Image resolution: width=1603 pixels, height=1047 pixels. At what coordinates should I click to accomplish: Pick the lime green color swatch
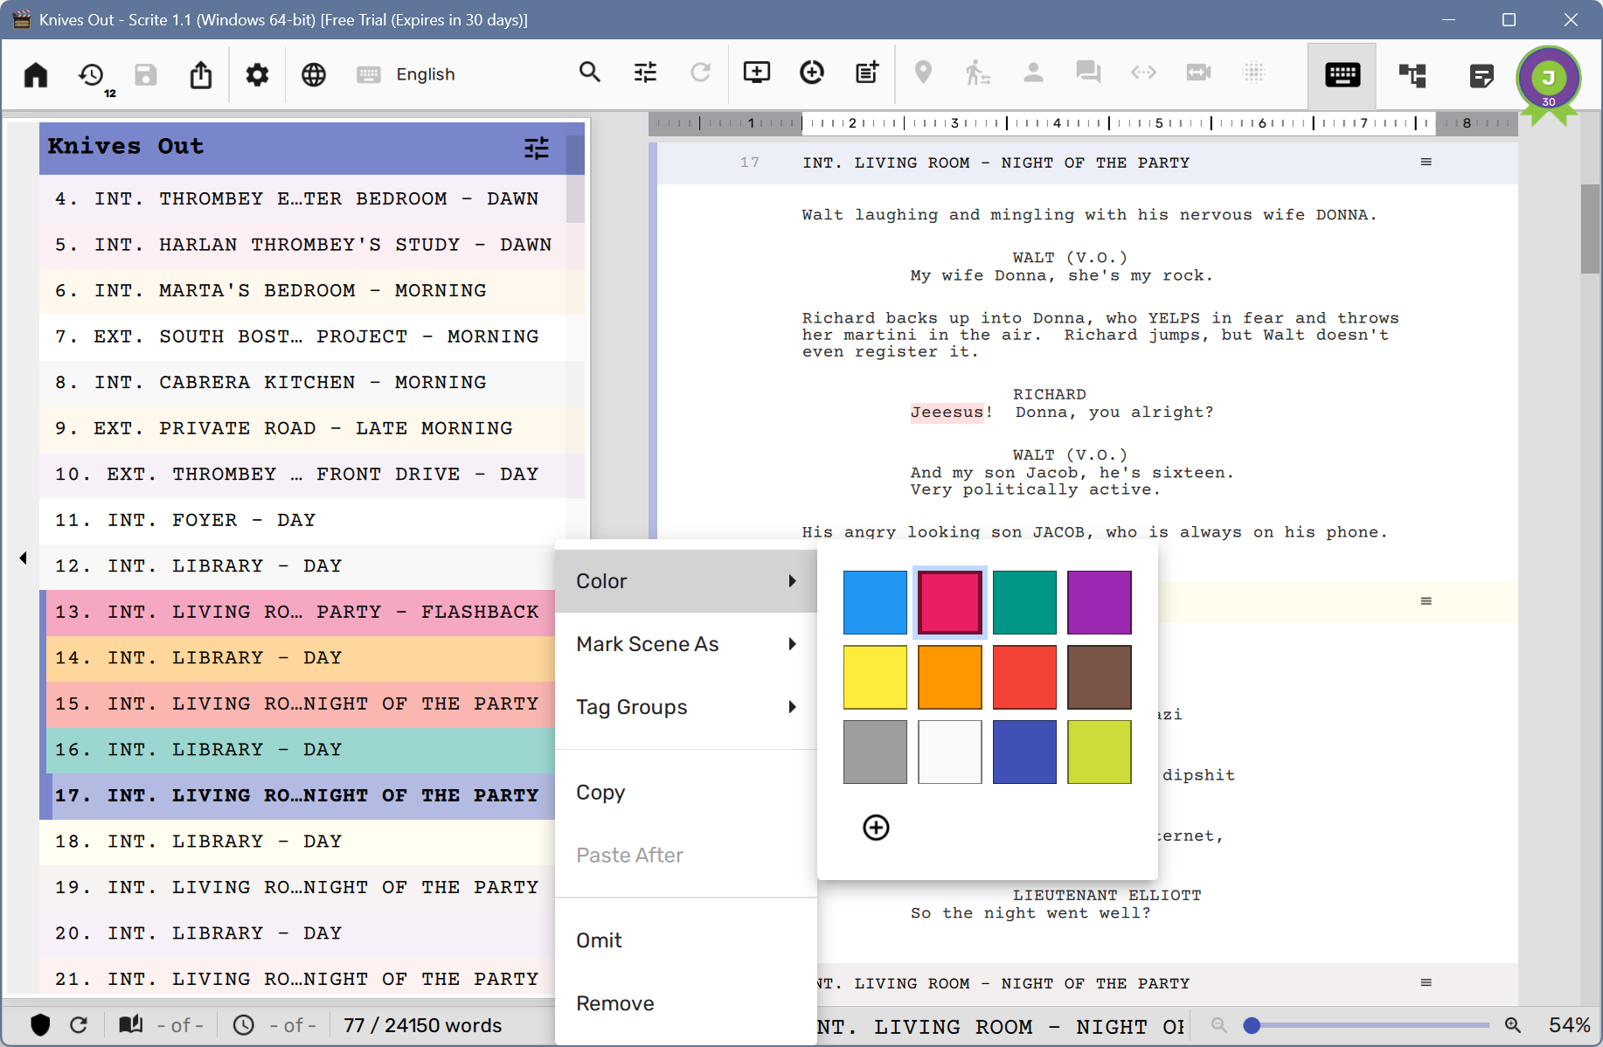(x=1100, y=752)
